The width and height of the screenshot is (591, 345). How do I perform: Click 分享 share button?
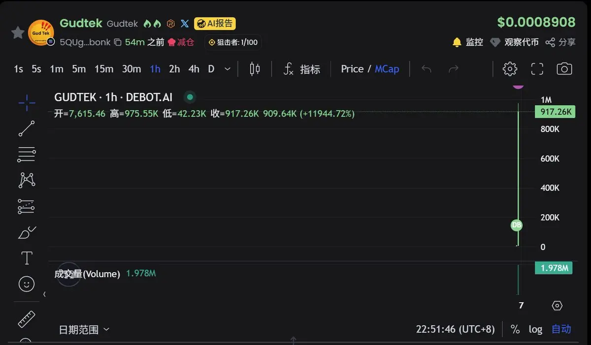pyautogui.click(x=560, y=42)
